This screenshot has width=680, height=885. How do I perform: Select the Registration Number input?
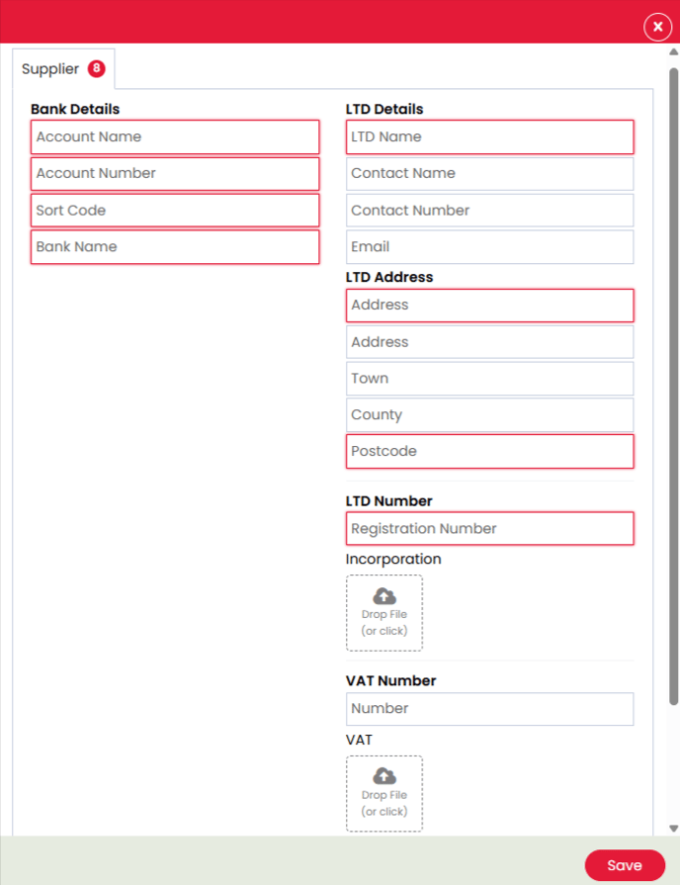tap(489, 529)
